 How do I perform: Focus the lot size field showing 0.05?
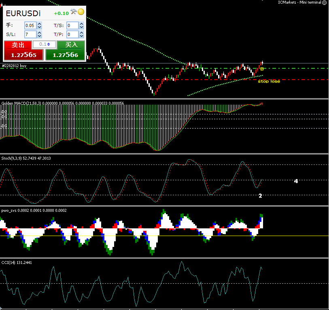[30, 25]
